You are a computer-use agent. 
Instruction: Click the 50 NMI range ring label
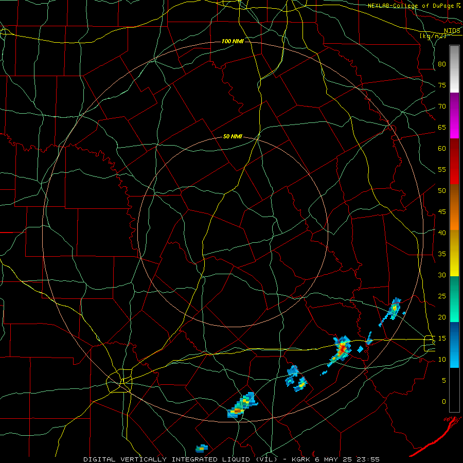233,136
